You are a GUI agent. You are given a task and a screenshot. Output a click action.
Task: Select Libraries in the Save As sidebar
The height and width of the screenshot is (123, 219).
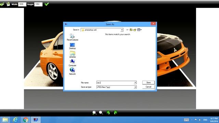[x=72, y=54]
